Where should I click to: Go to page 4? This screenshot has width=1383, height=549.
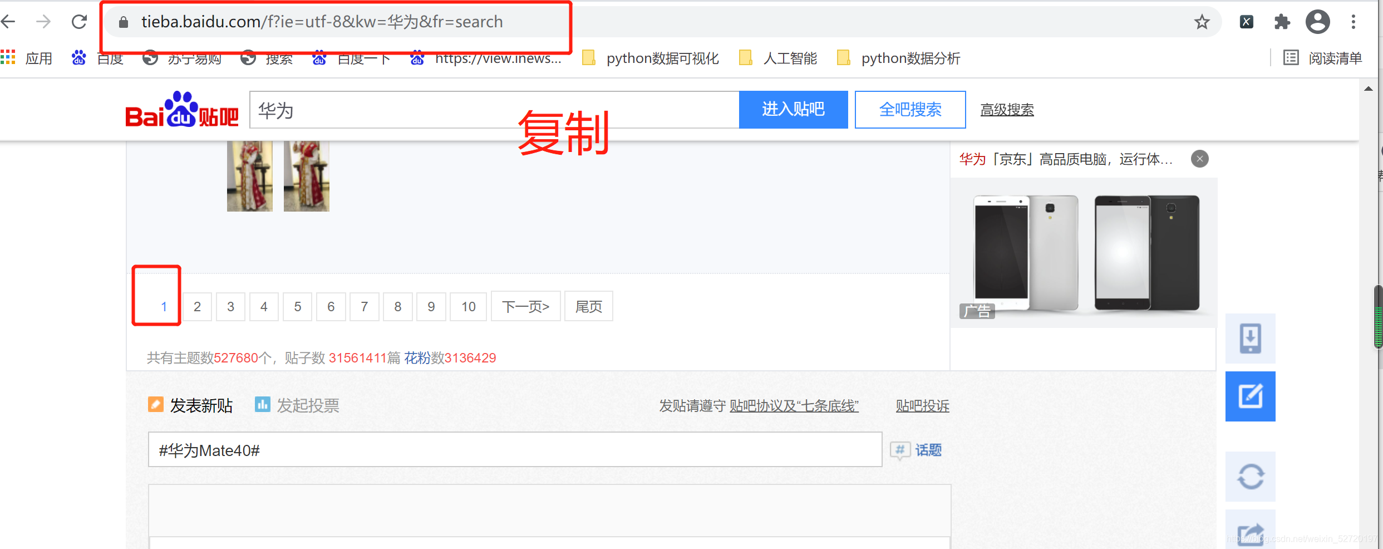coord(264,306)
